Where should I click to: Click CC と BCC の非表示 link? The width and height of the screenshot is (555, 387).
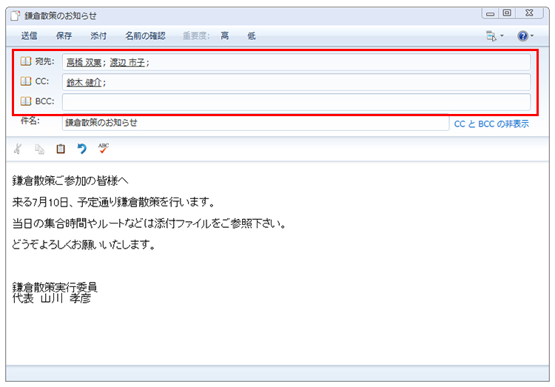(x=491, y=124)
